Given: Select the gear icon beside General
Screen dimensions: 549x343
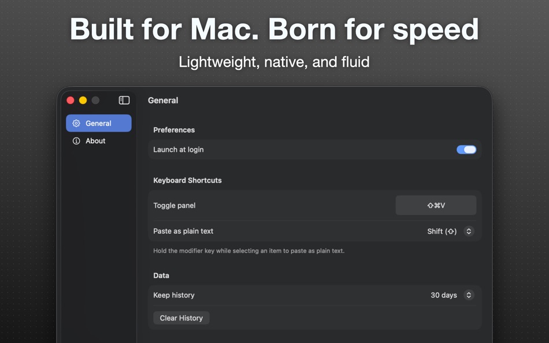Looking at the screenshot, I should click(x=76, y=123).
